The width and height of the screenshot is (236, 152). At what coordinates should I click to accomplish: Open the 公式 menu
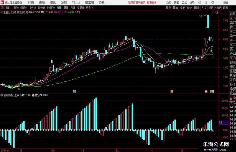(184, 2)
